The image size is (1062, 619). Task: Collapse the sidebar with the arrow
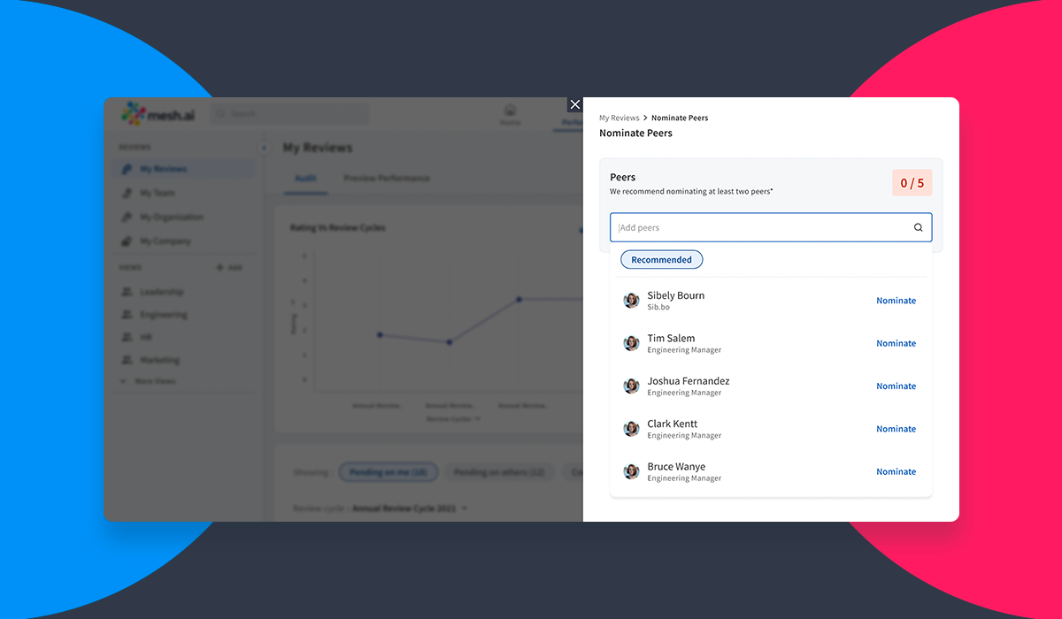coord(264,148)
